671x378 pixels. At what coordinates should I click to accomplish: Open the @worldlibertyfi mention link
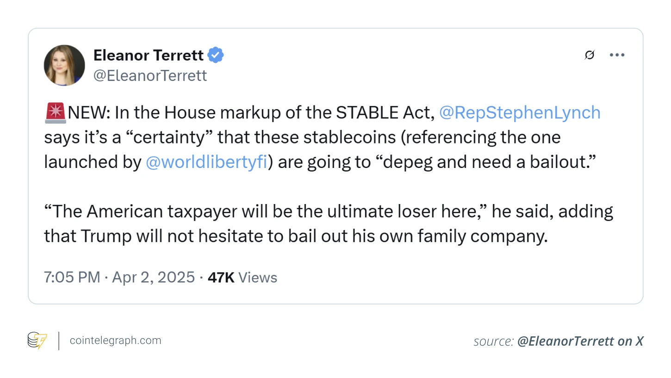[206, 162]
